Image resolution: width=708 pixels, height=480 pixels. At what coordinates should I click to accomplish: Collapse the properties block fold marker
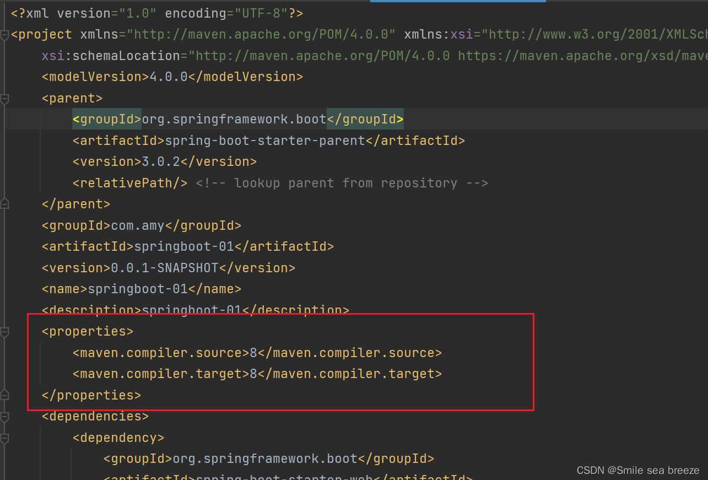pos(4,332)
